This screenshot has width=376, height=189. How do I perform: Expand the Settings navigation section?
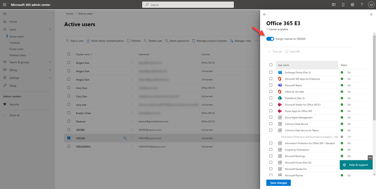tap(50, 78)
